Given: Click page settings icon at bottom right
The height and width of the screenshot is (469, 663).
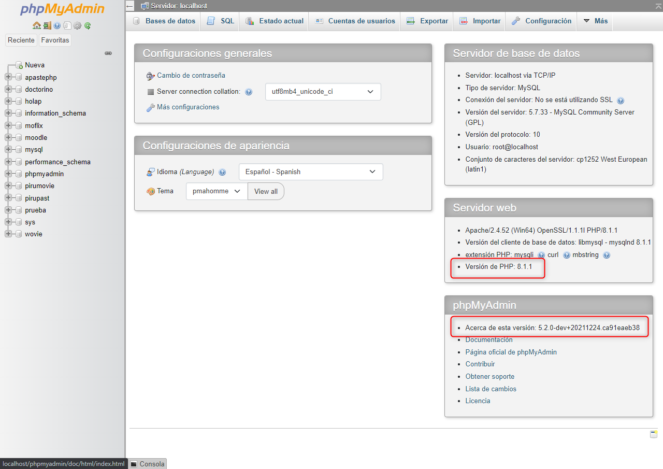Looking at the screenshot, I should click(654, 434).
